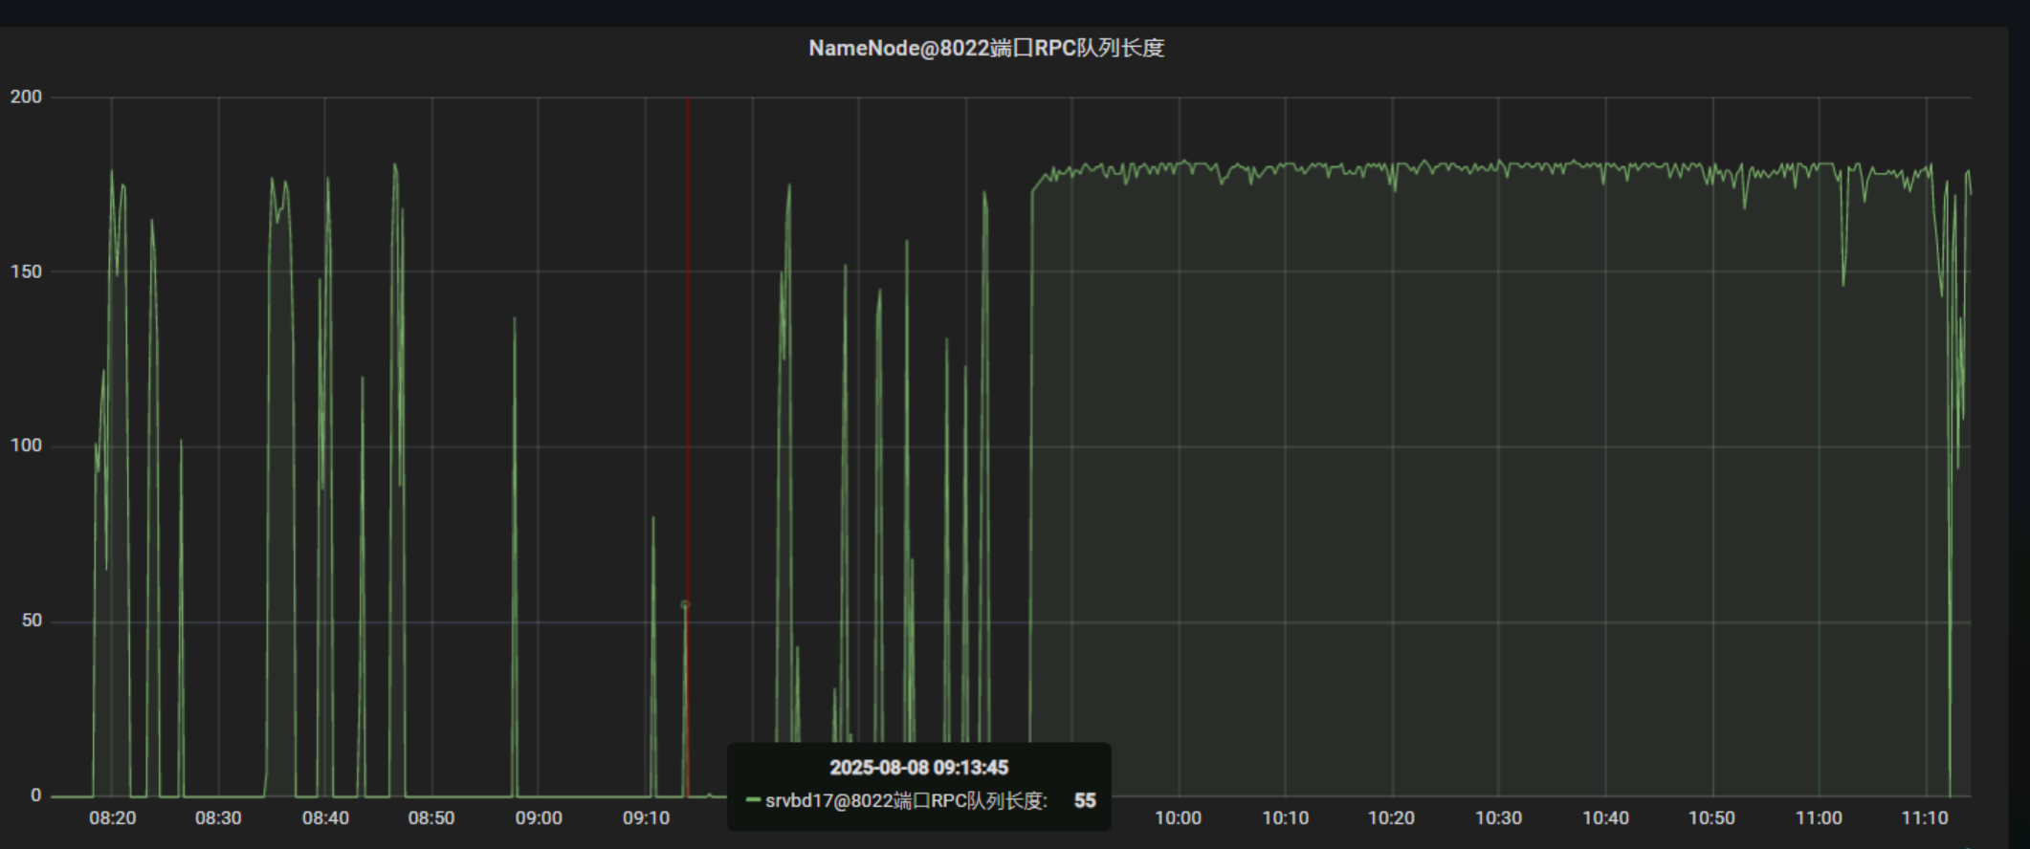Click the 10:20 time axis label
The image size is (2030, 849).
coord(1391,818)
